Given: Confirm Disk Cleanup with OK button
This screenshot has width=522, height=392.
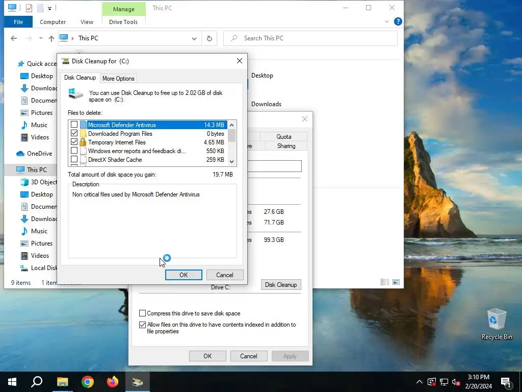Looking at the screenshot, I should 184,275.
